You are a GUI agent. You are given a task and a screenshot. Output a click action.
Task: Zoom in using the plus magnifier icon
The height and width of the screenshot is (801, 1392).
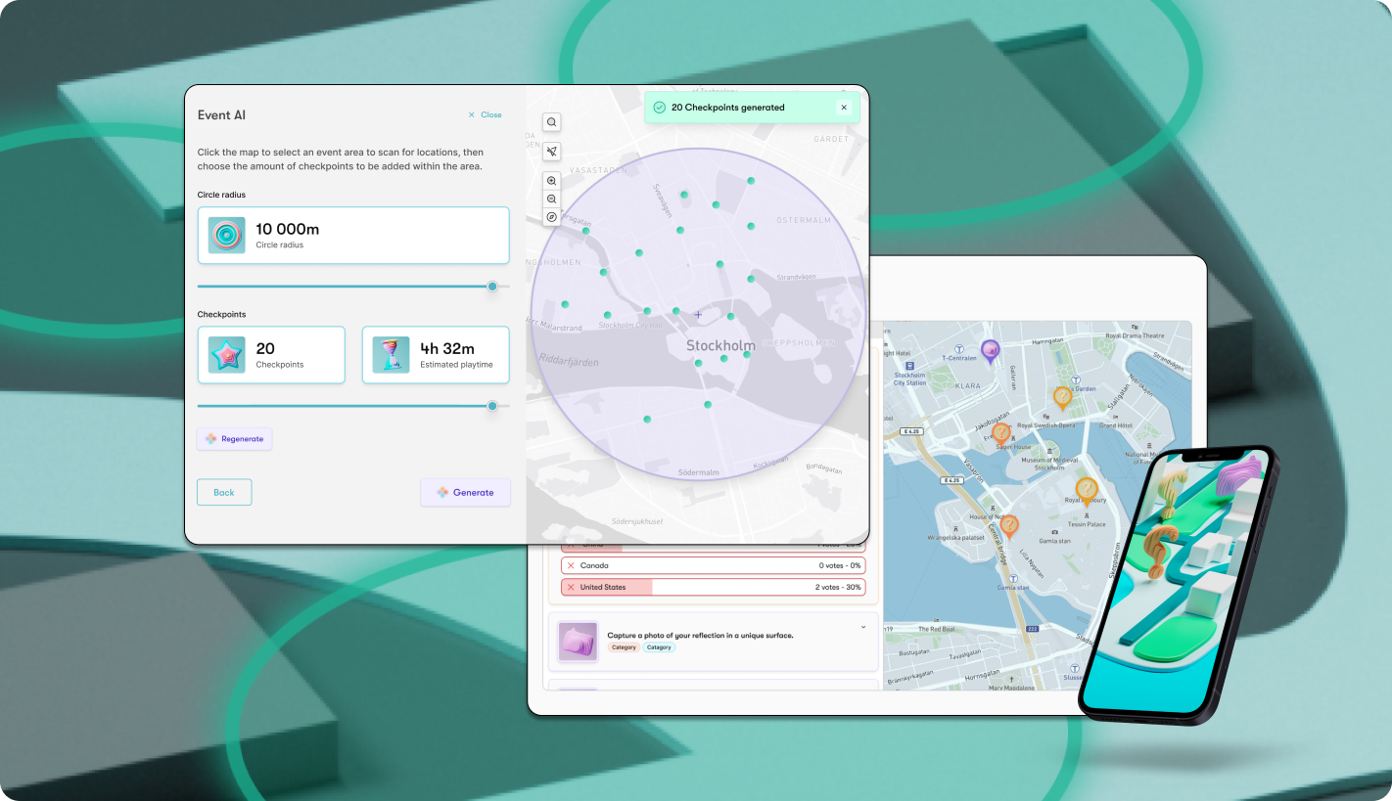[552, 181]
